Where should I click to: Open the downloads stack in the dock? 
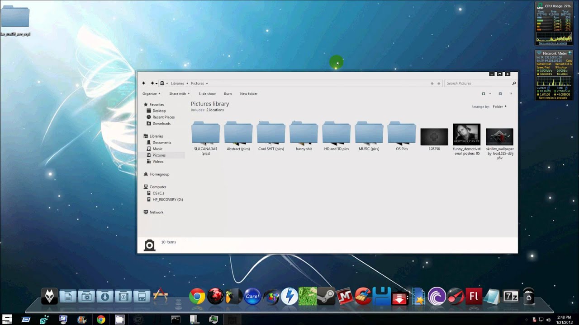(x=104, y=297)
